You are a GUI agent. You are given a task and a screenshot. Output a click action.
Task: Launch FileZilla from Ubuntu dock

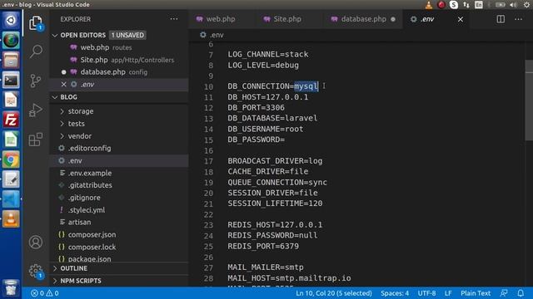coord(11,120)
